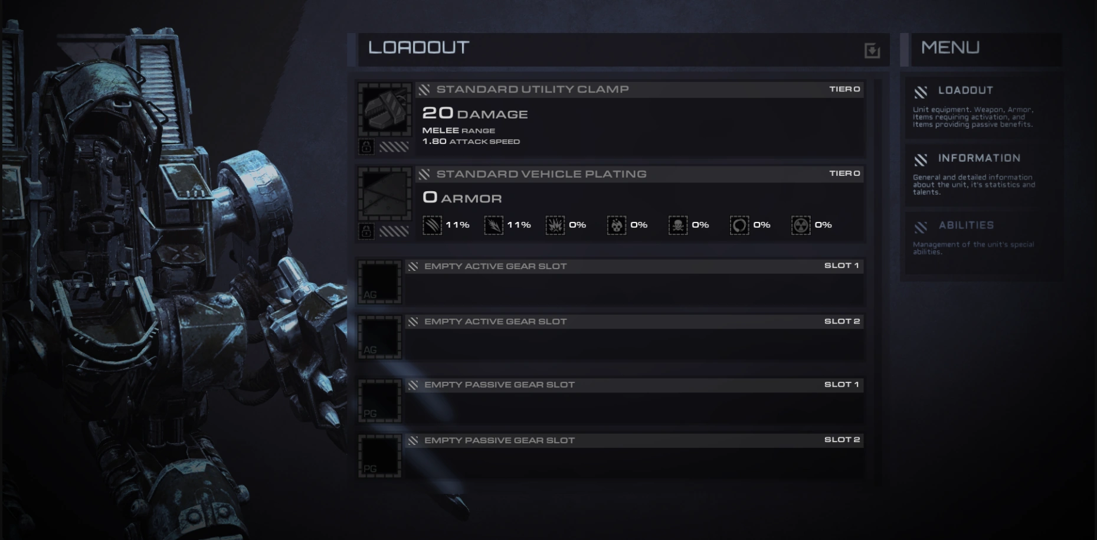
Task: Click the first 11% resistance icon
Action: point(432,225)
